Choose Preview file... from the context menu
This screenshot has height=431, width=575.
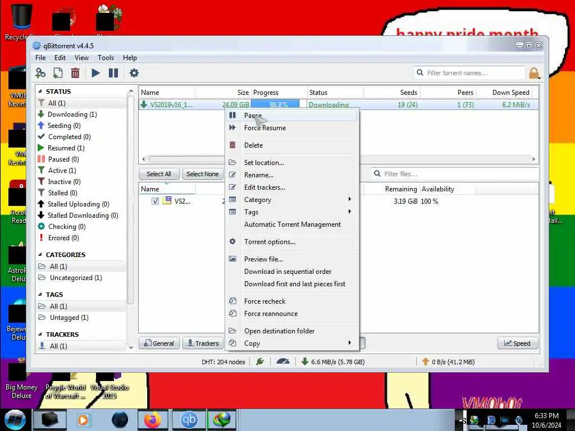click(x=292, y=259)
